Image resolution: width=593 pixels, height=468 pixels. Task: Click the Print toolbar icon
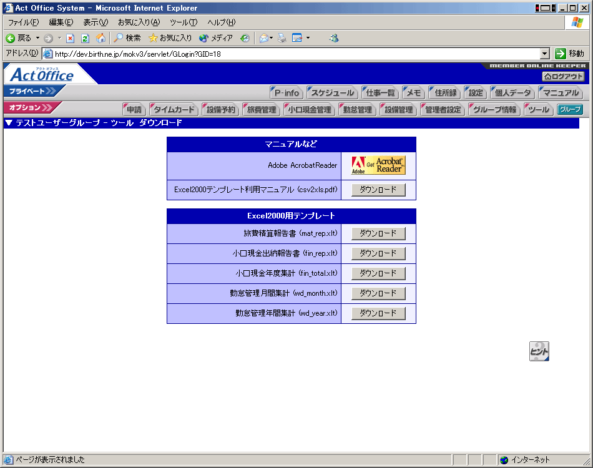tap(282, 38)
